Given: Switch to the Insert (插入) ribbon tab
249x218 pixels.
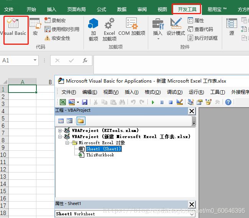Looking at the screenshot, I should tap(51, 9).
